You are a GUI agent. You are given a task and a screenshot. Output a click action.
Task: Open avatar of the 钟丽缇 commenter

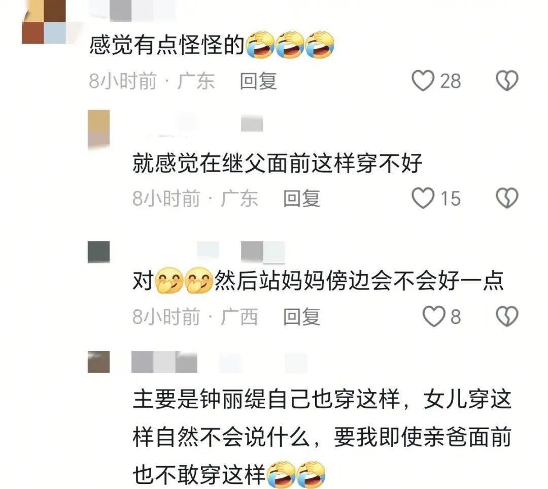click(98, 362)
